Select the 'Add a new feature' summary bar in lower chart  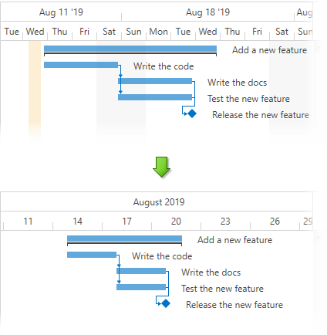(x=124, y=239)
